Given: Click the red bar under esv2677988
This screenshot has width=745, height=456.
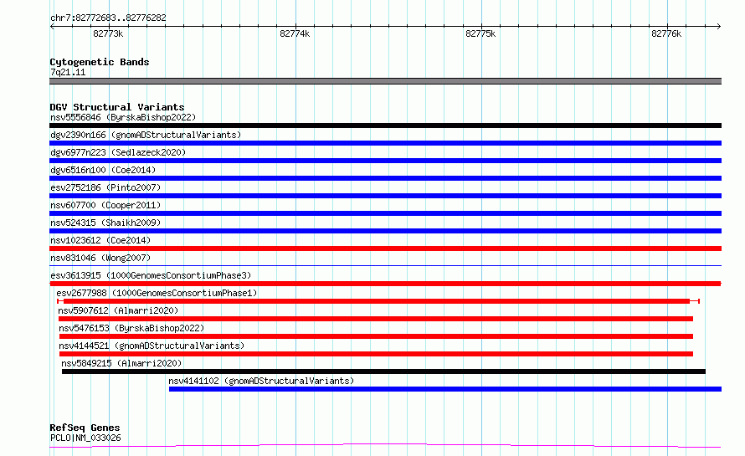Looking at the screenshot, I should pyautogui.click(x=378, y=301).
